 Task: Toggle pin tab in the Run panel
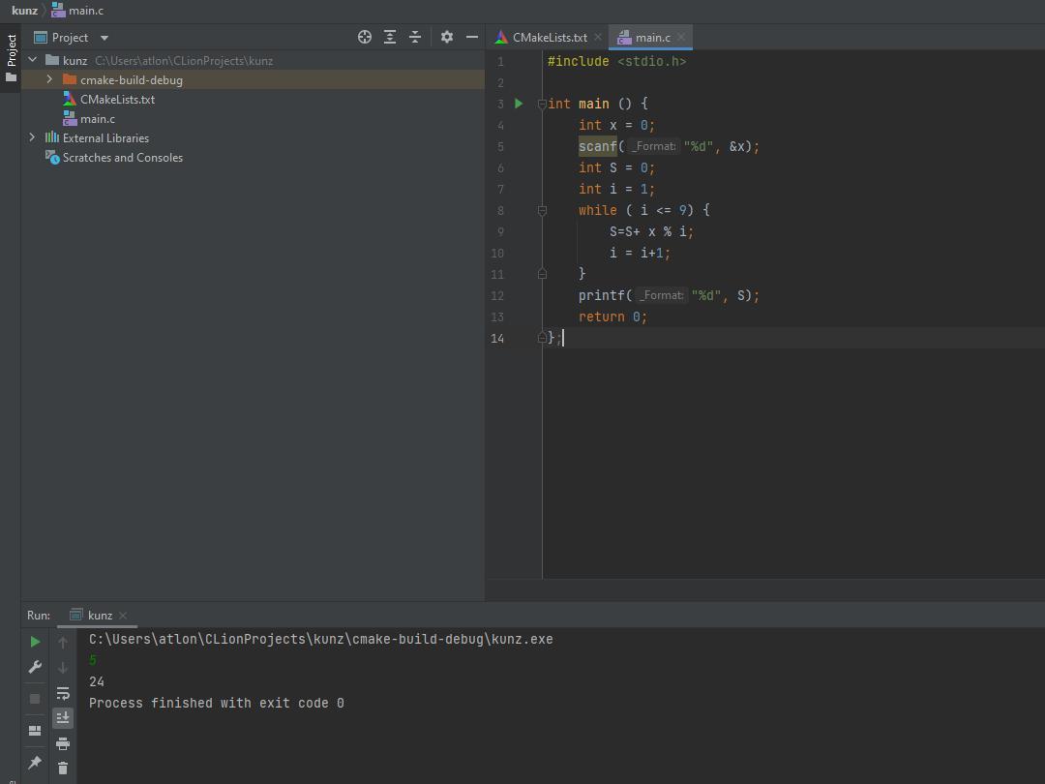(x=35, y=763)
